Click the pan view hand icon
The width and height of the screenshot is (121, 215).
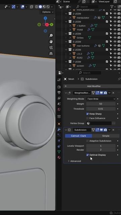tap(51, 42)
